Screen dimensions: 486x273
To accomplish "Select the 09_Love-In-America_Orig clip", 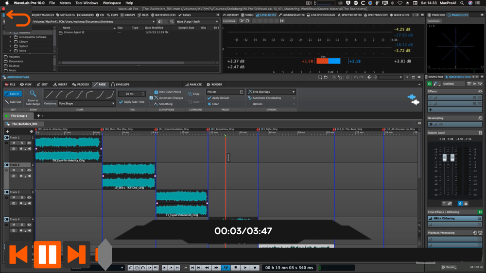I will pyautogui.click(x=69, y=149).
